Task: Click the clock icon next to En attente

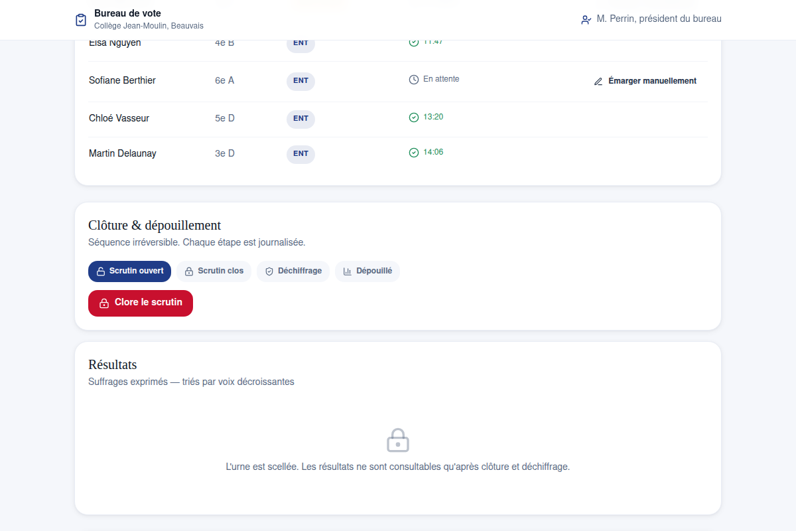Action: click(x=414, y=80)
